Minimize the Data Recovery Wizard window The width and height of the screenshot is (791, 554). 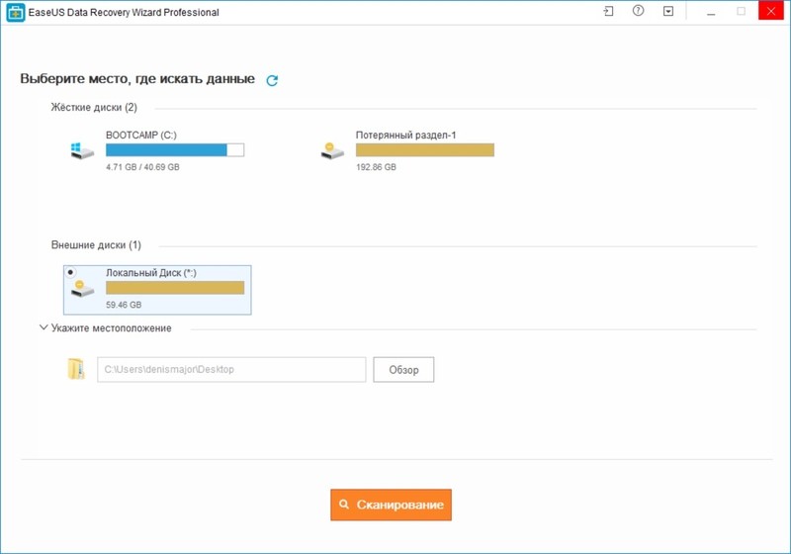coord(711,12)
